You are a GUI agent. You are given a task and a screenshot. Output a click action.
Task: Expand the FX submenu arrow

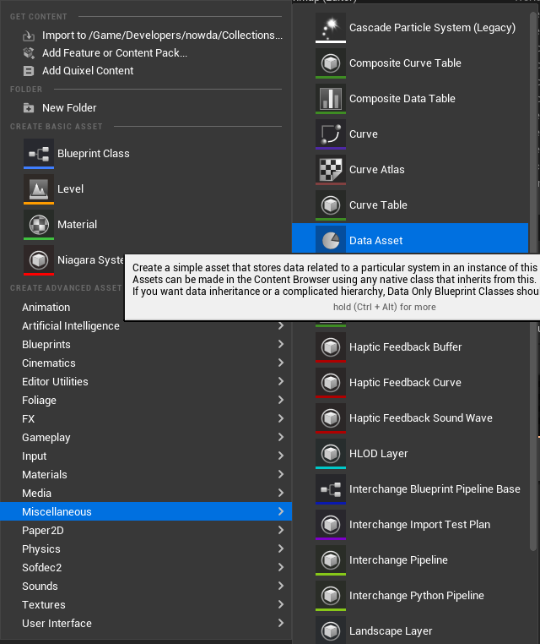point(281,418)
